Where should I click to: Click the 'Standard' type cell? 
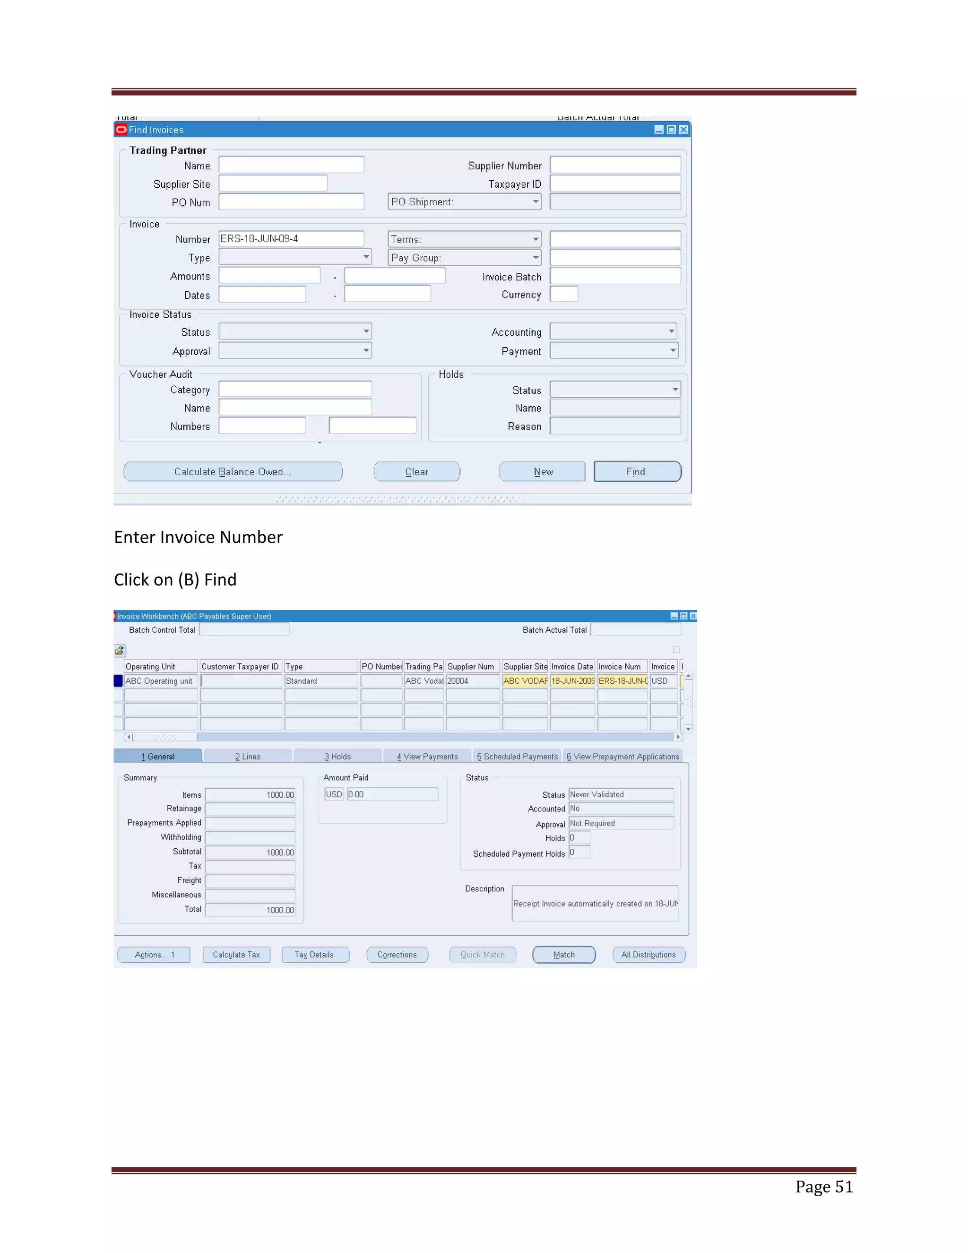(x=321, y=681)
